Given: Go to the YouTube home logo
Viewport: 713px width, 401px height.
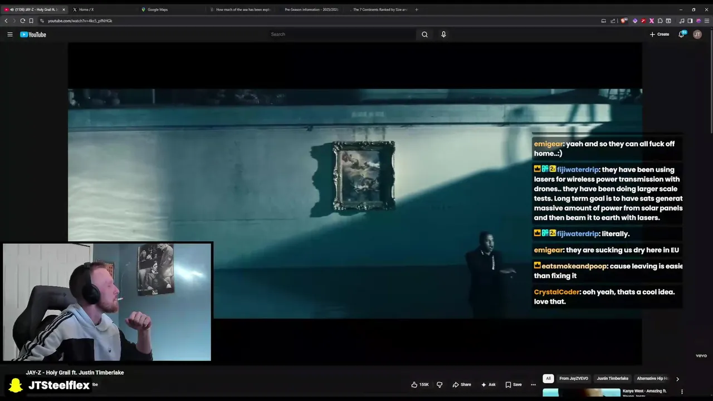Looking at the screenshot, I should [33, 35].
